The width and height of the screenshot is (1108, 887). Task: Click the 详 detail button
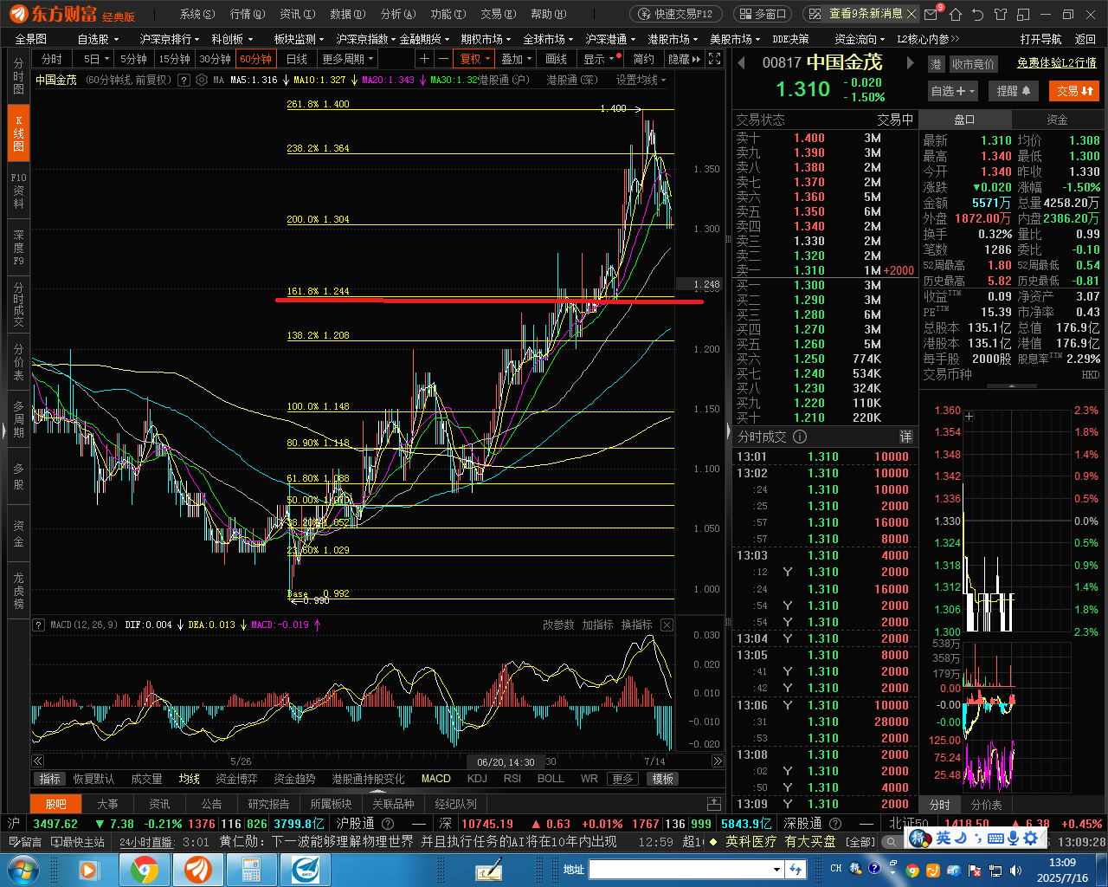point(905,437)
